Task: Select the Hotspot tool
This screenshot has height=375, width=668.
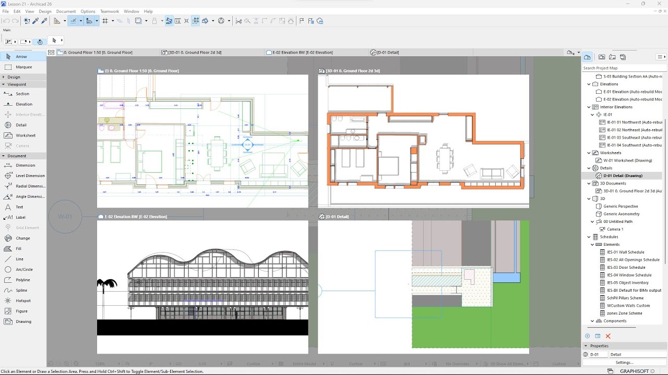Action: (23, 301)
